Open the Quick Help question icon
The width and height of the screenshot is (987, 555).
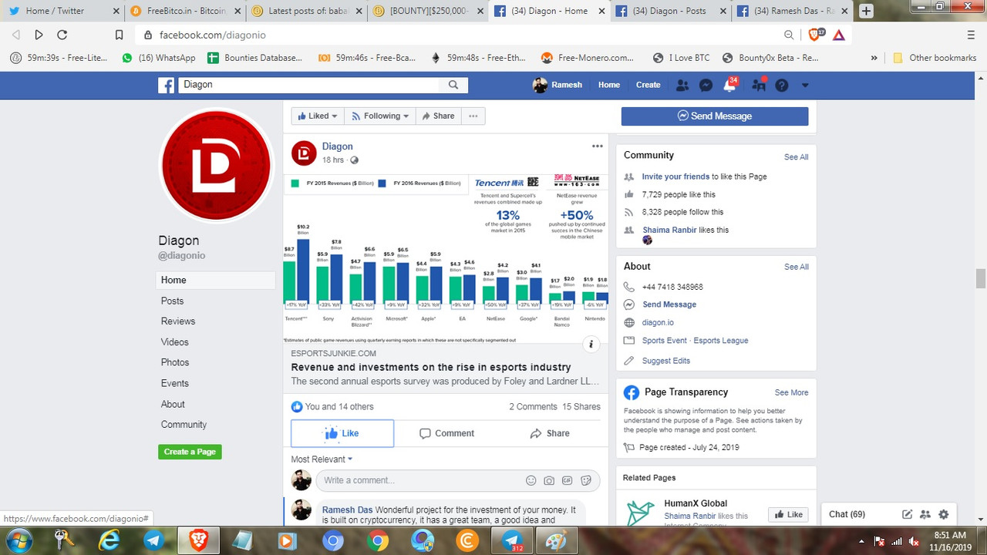tap(782, 85)
